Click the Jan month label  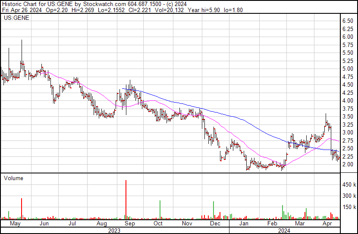tap(244, 224)
